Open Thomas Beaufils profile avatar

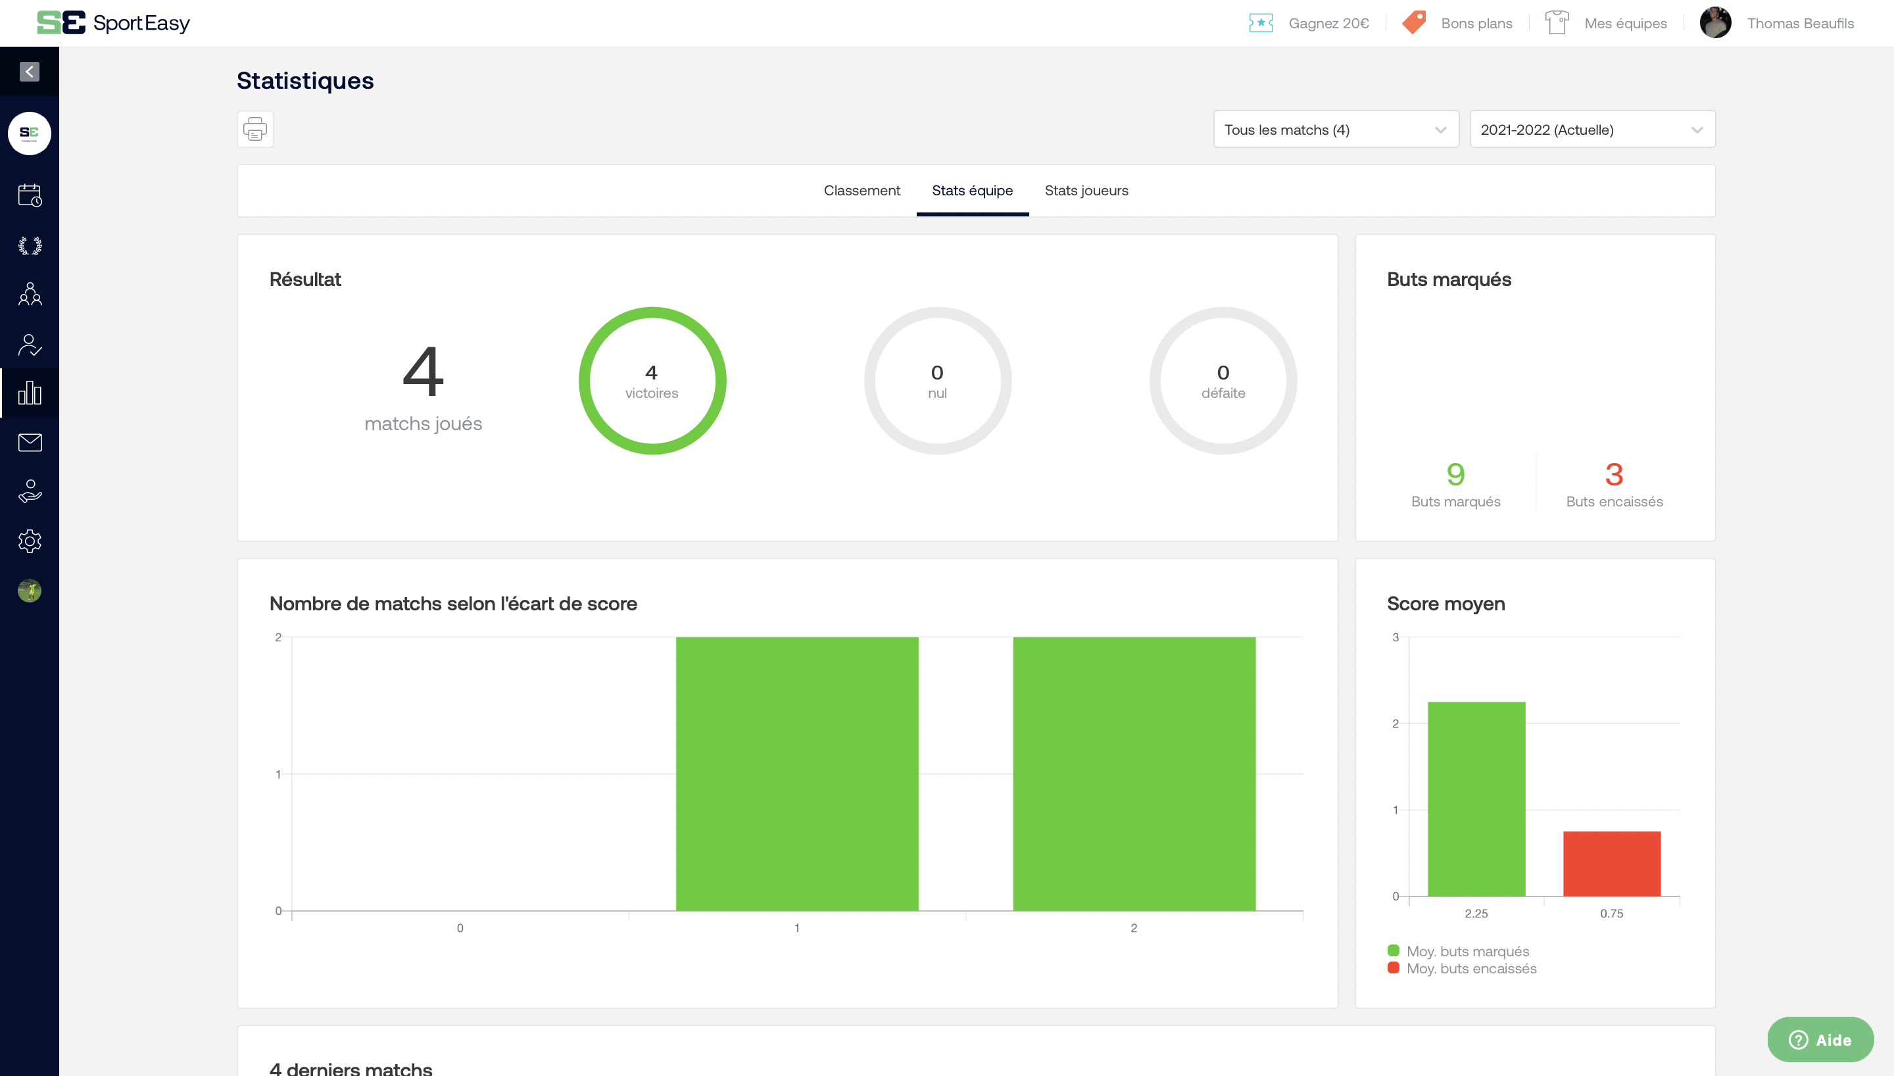pyautogui.click(x=1715, y=22)
